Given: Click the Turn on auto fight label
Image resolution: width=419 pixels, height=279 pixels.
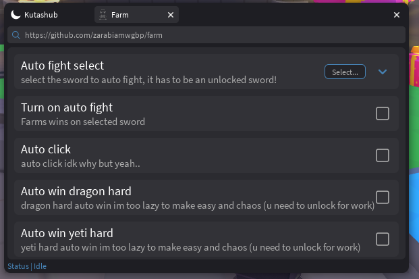Looking at the screenshot, I should (x=67, y=107).
